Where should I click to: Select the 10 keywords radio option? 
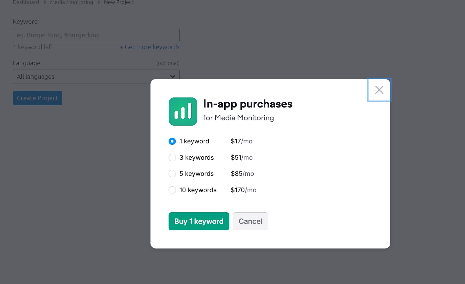click(172, 190)
